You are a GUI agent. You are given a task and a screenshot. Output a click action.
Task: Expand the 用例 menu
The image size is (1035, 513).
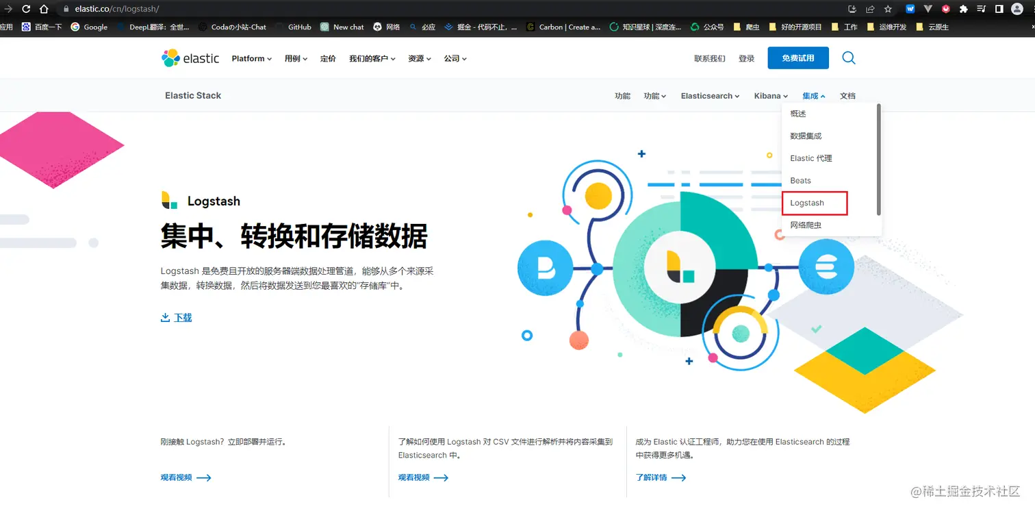(296, 58)
